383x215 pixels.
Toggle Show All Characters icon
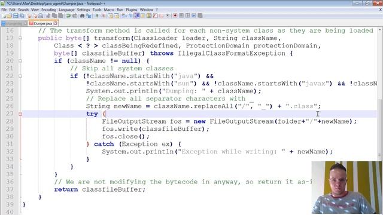(130, 16)
